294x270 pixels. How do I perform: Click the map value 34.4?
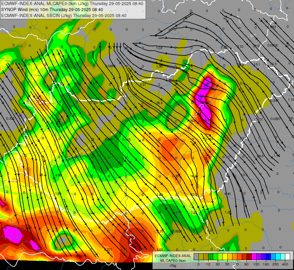241,64
